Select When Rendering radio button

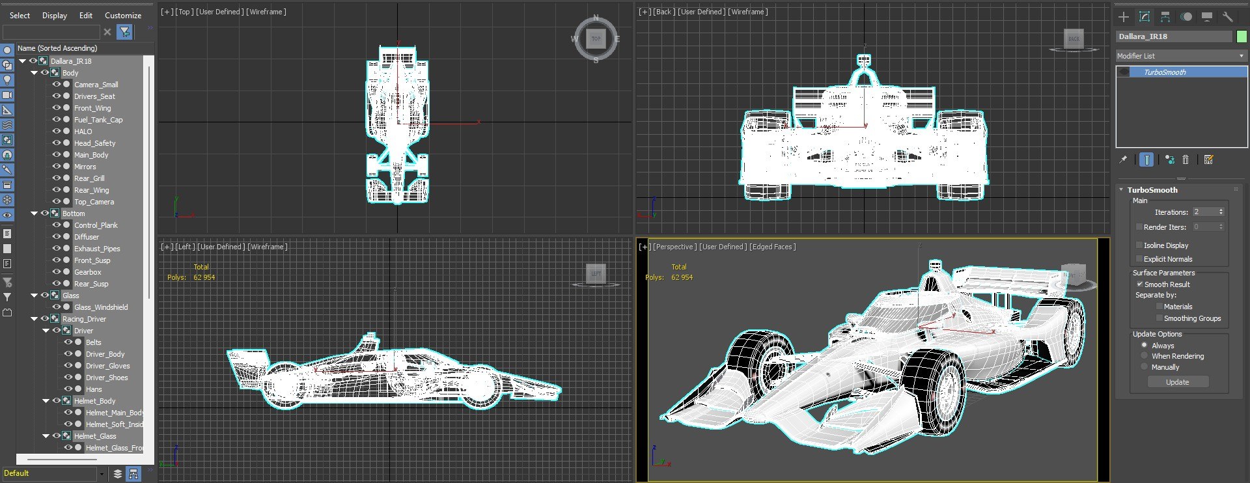point(1144,356)
